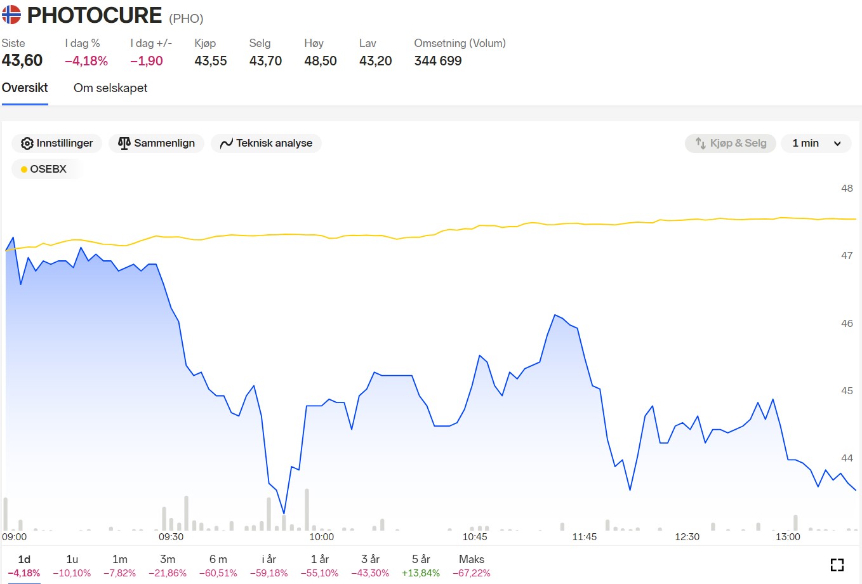Click the Norwegian flag icon beside PHOTOCURE

(11, 15)
